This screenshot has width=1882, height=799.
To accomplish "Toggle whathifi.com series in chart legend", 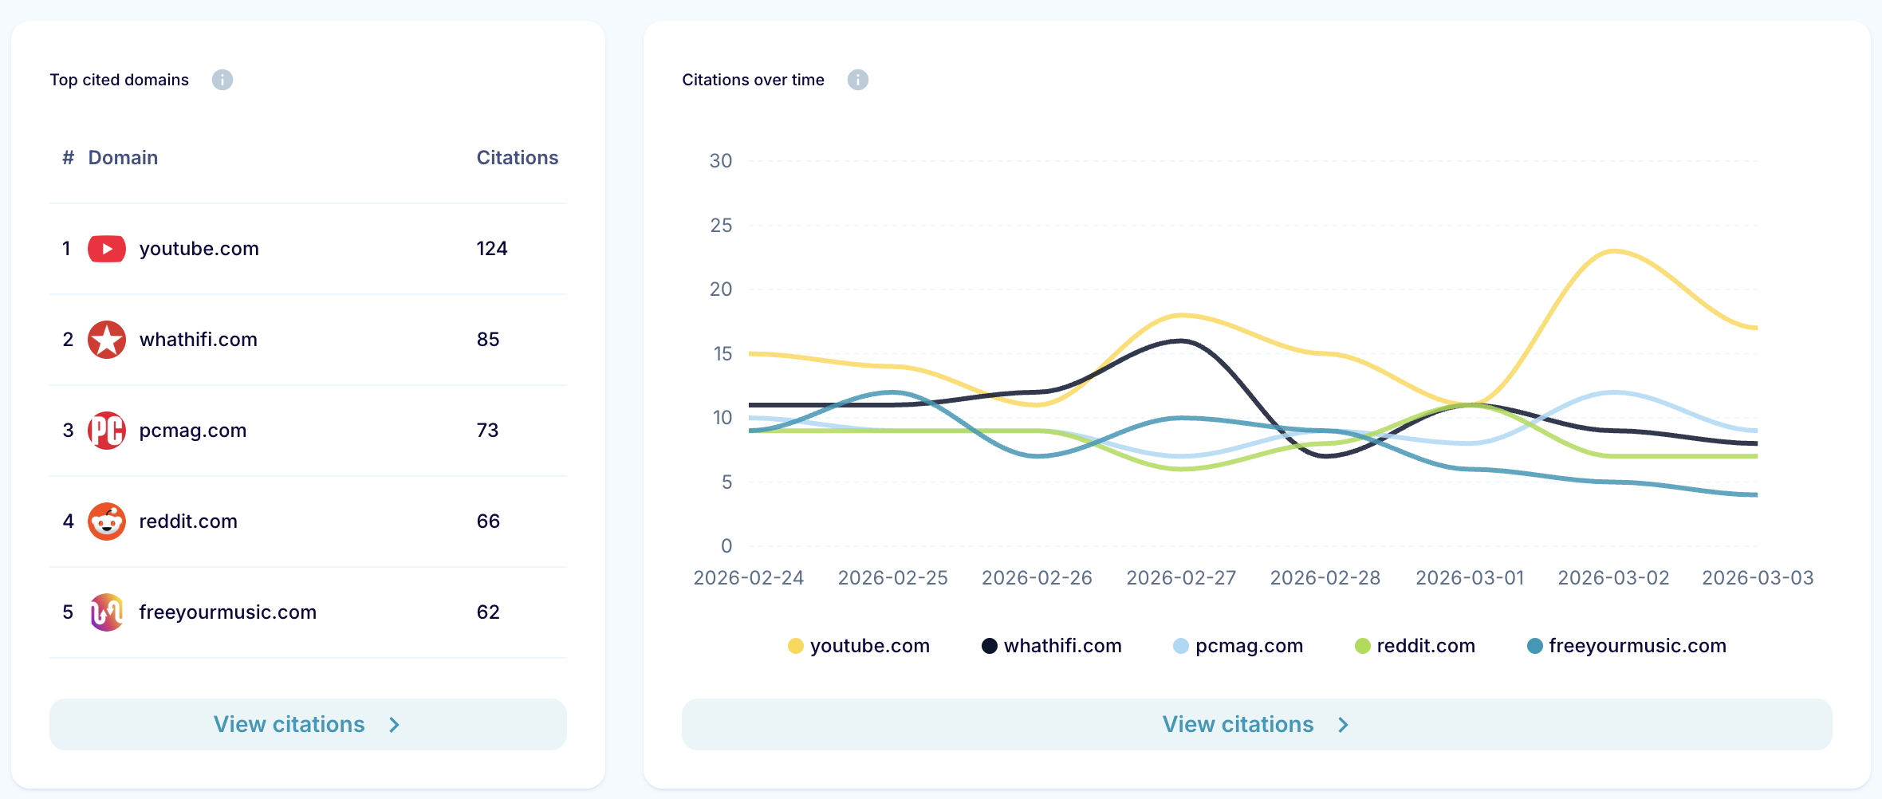I will [x=1051, y=646].
